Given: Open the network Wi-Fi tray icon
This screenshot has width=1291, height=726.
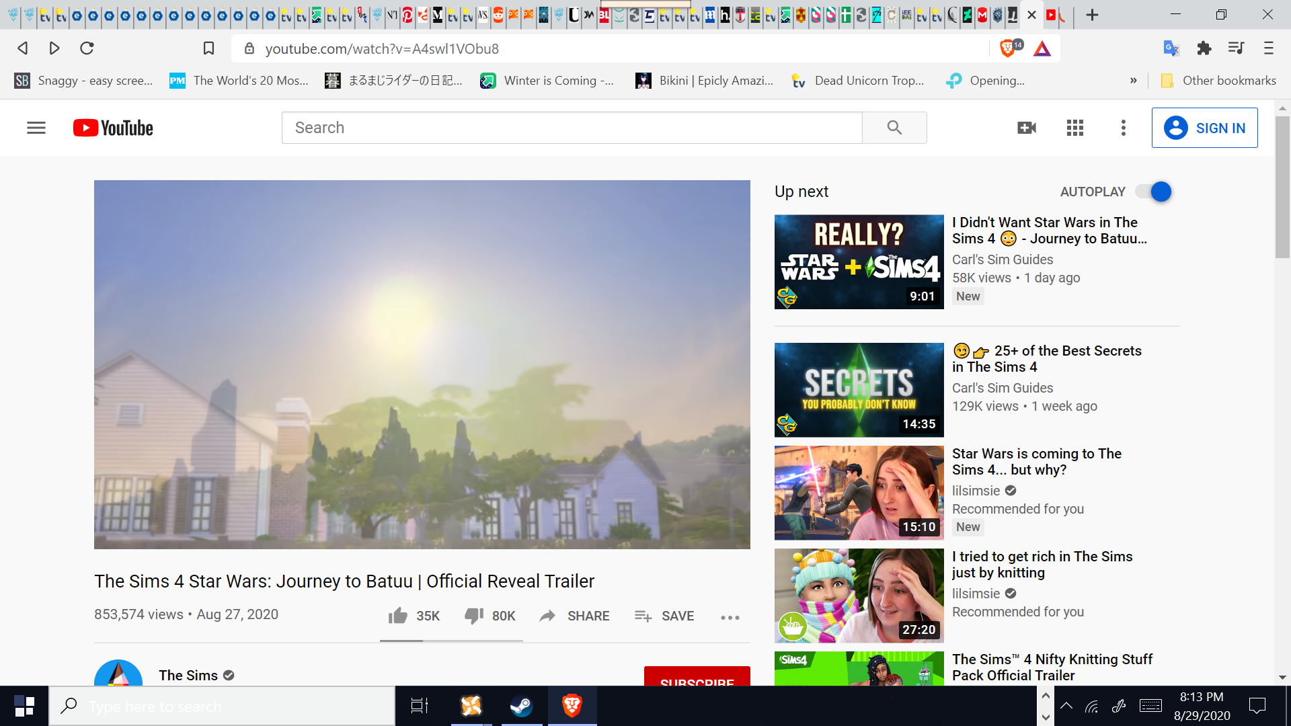Looking at the screenshot, I should click(1092, 706).
